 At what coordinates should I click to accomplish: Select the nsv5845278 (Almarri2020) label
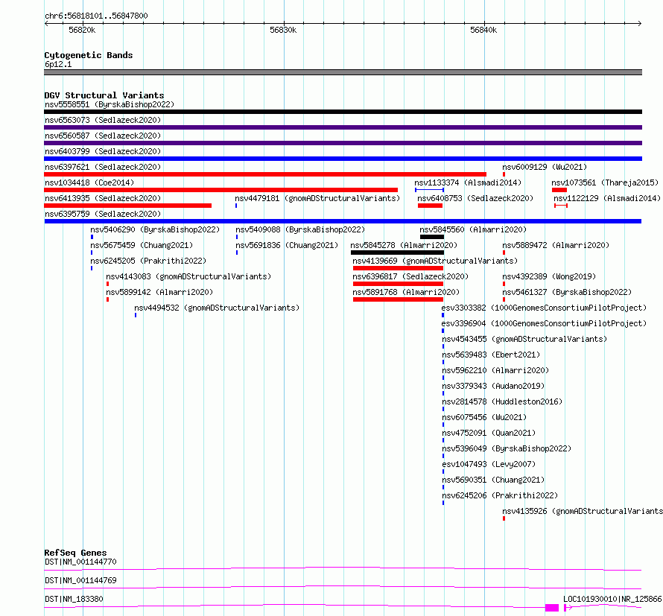pyautogui.click(x=404, y=245)
